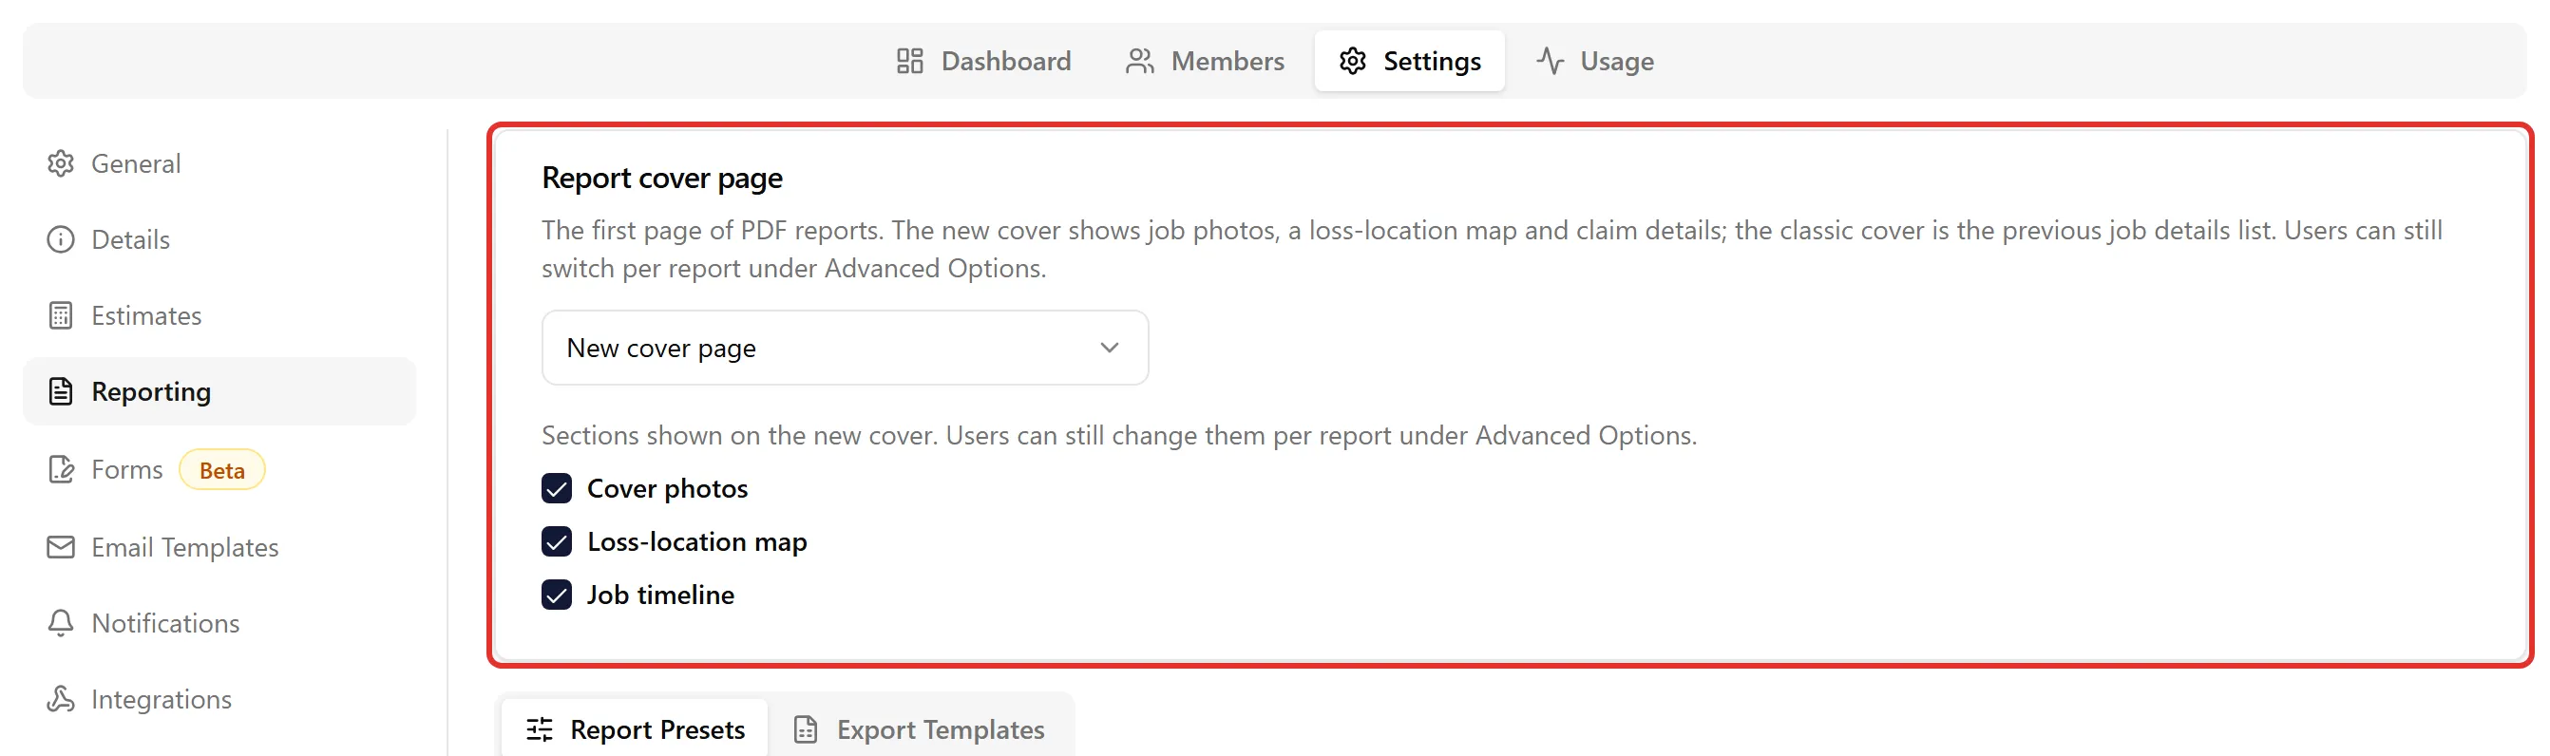Image resolution: width=2550 pixels, height=756 pixels.
Task: Uncheck the Loss-location map checkbox
Action: point(557,542)
